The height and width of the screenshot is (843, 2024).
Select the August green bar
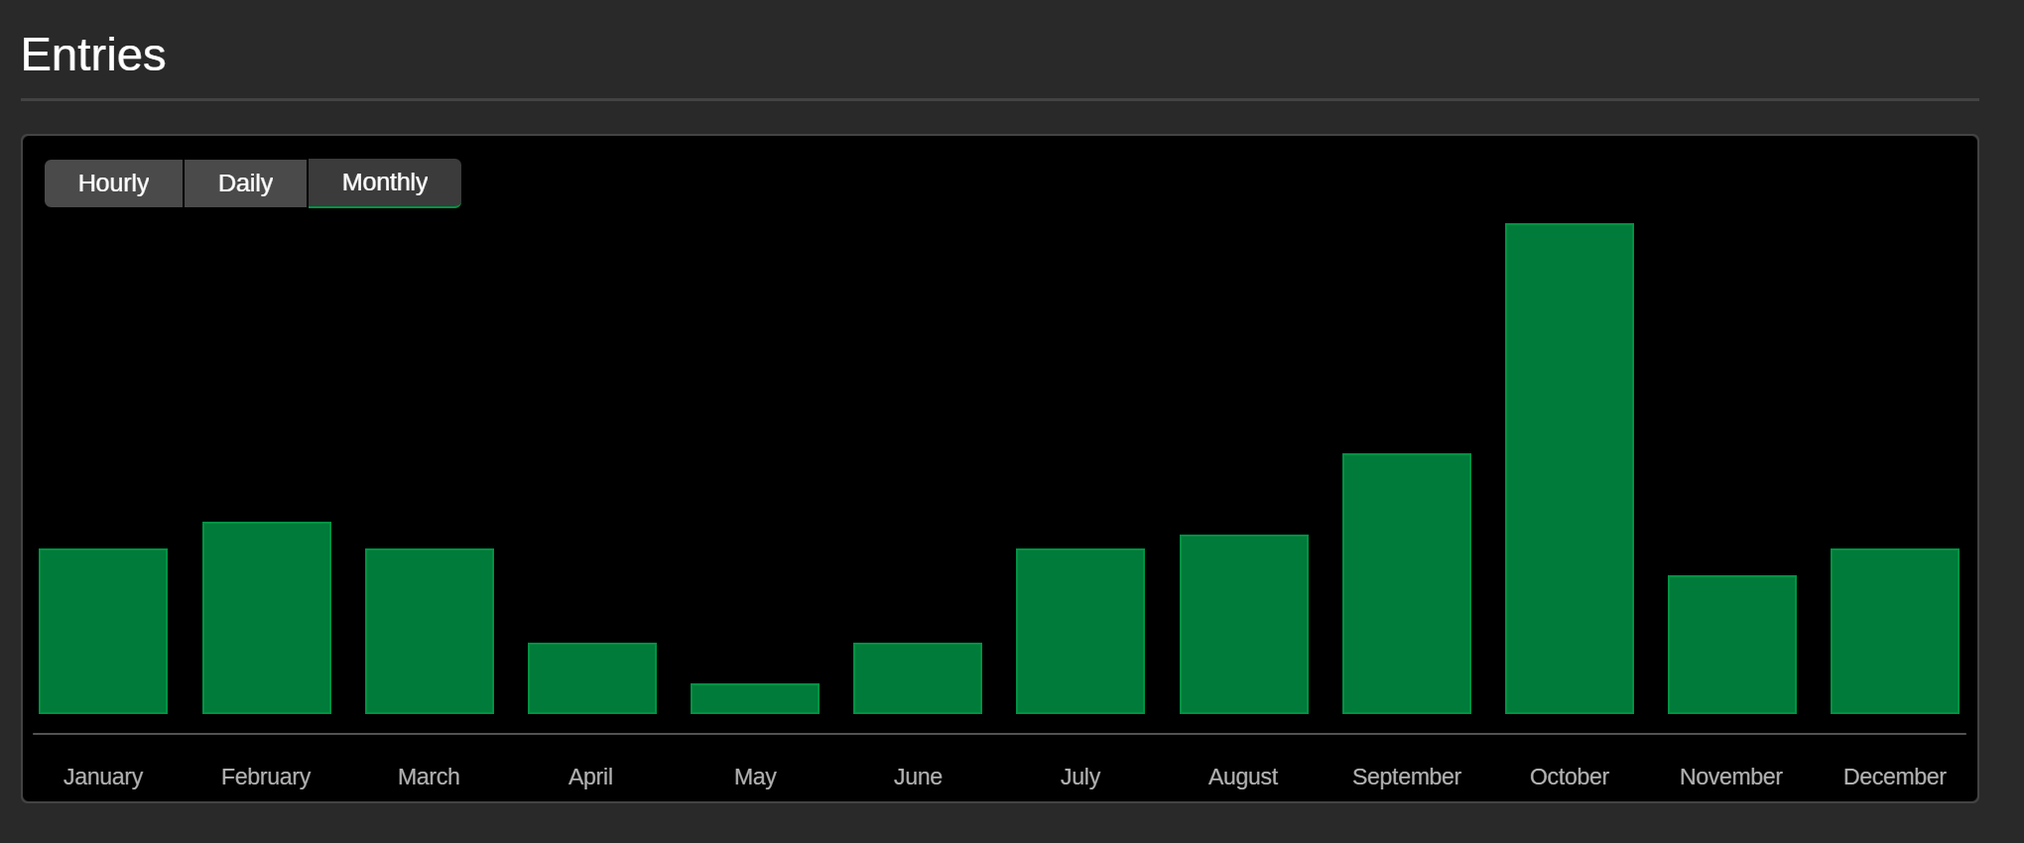[x=1243, y=624]
